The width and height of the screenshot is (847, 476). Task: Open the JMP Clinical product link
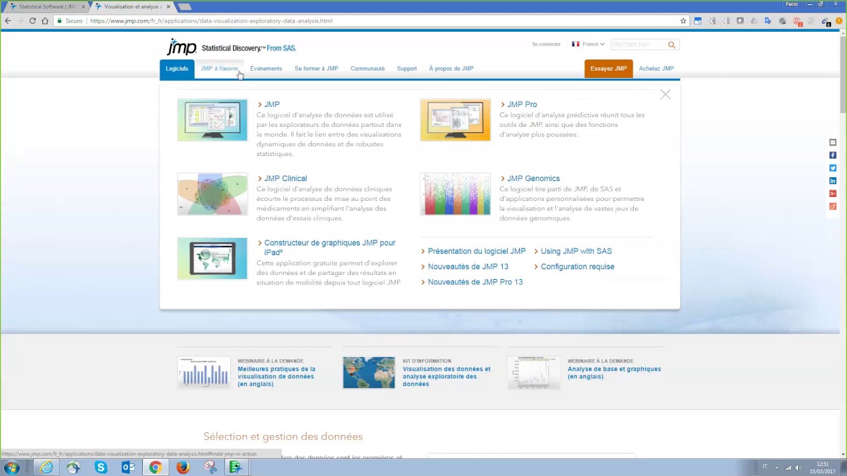click(x=285, y=178)
